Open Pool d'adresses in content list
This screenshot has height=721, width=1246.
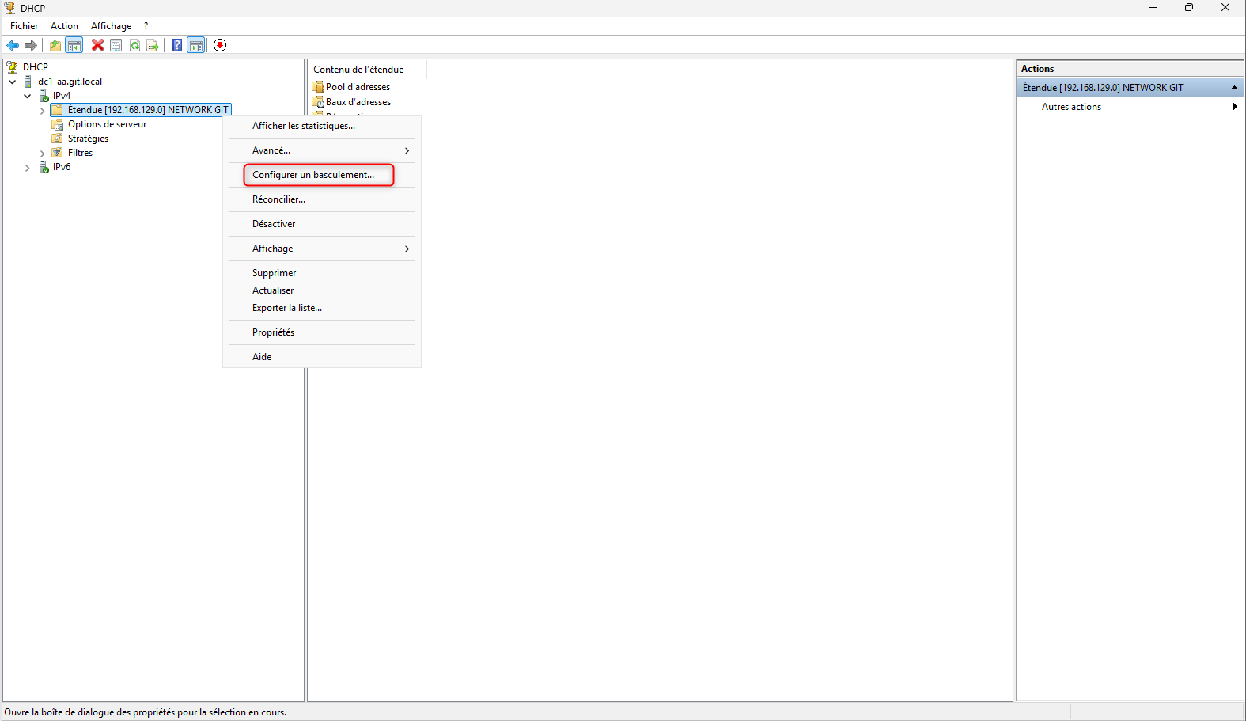358,87
